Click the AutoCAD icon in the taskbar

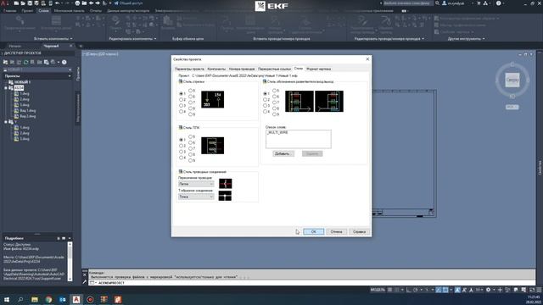76,299
